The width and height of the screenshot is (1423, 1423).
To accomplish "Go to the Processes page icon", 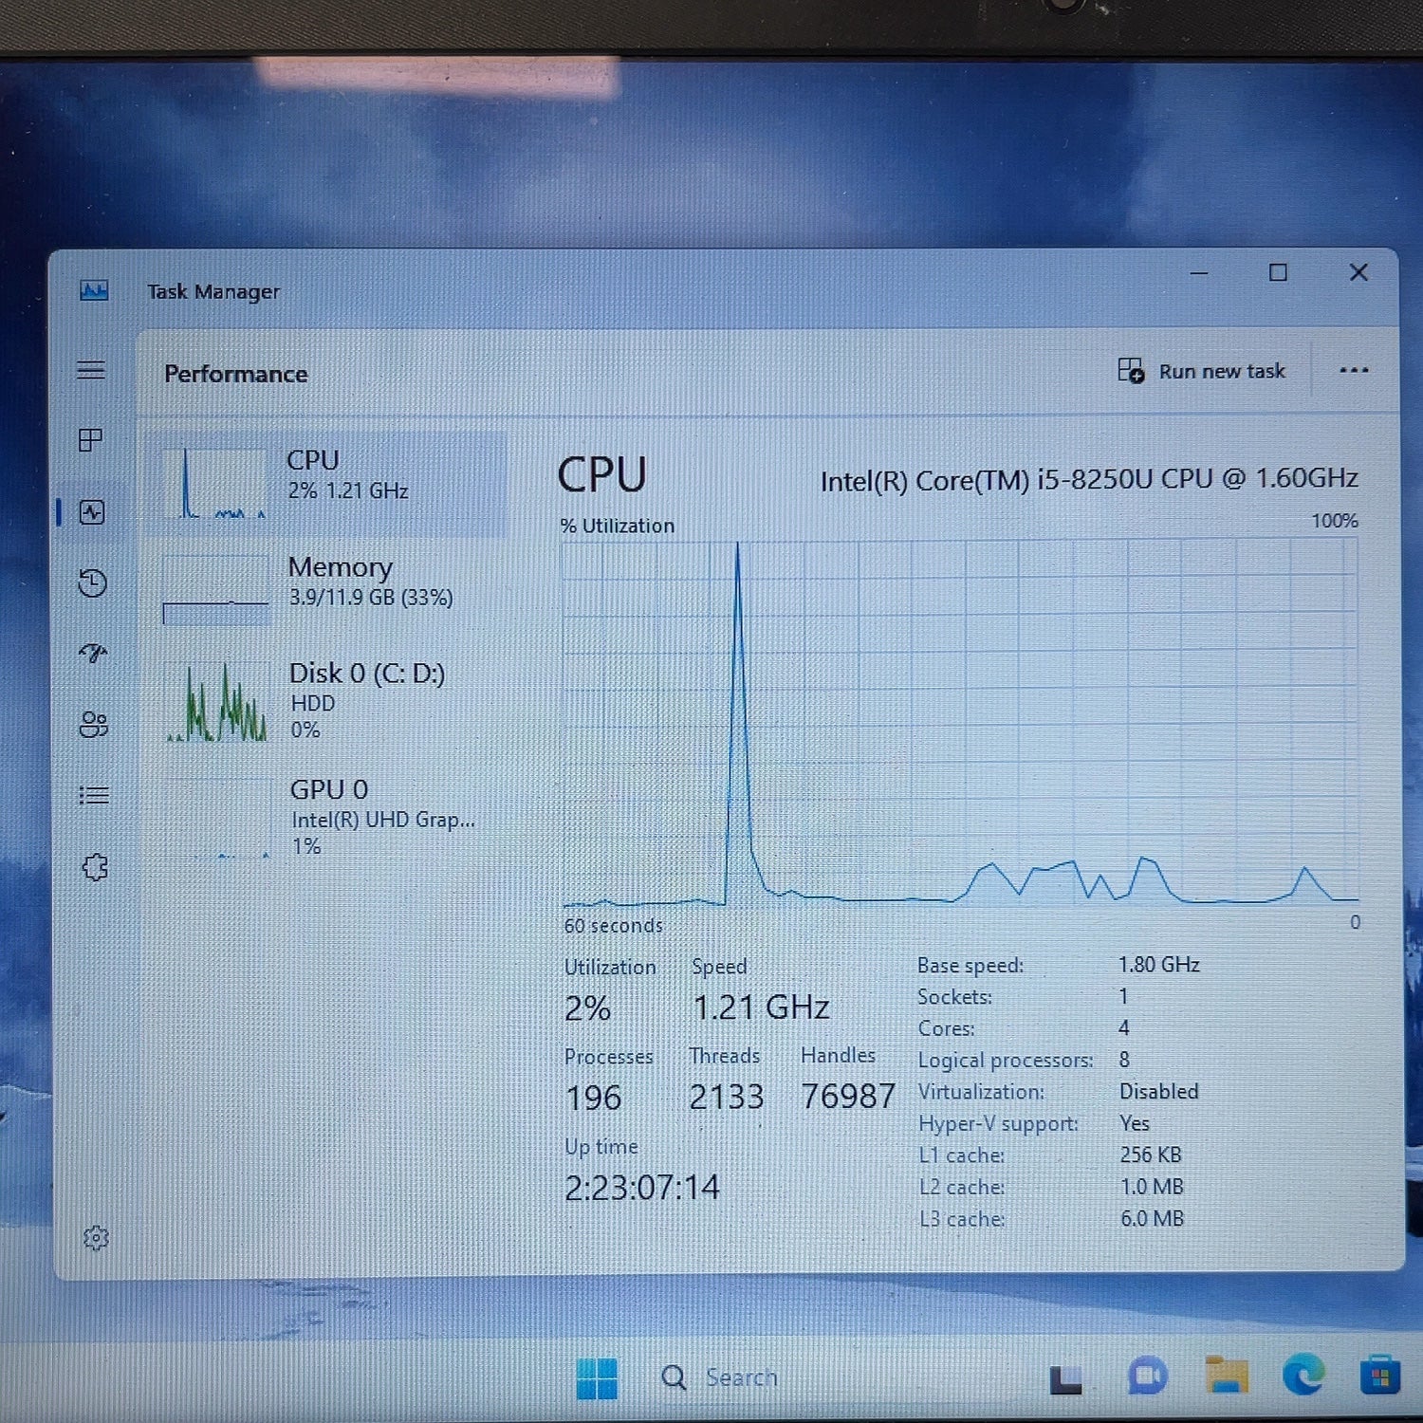I will pyautogui.click(x=91, y=440).
